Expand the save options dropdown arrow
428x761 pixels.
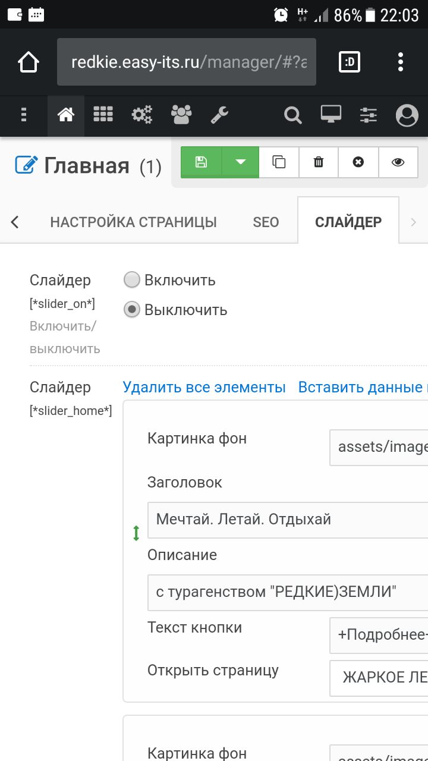[x=241, y=162]
